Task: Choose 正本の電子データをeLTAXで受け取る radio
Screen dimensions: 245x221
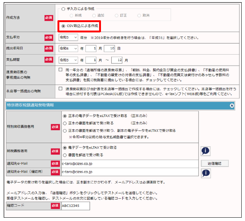Action: click(x=65, y=116)
